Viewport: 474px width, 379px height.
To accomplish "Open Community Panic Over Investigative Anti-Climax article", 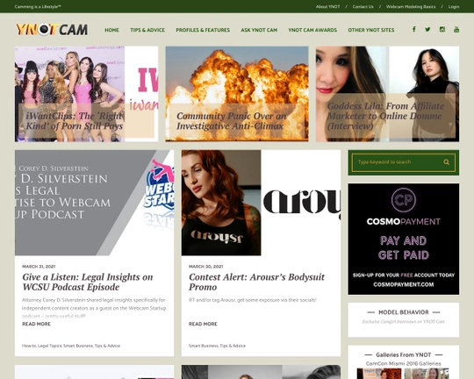I will tap(237, 94).
